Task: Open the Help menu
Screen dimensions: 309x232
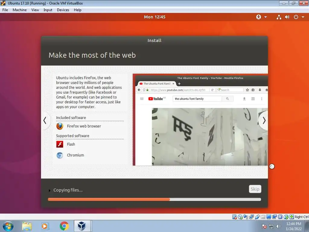Action: click(x=78, y=10)
